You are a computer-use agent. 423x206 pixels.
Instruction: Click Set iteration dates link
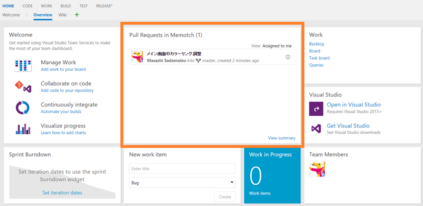(62, 193)
